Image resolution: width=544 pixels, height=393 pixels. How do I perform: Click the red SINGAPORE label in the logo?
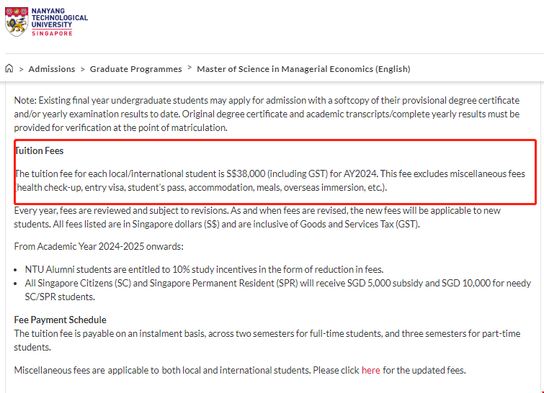[52, 33]
